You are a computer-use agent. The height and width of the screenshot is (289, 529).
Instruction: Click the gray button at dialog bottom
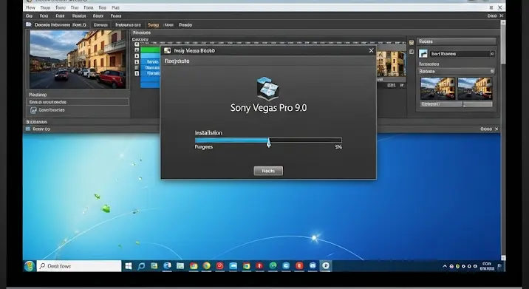pyautogui.click(x=268, y=171)
